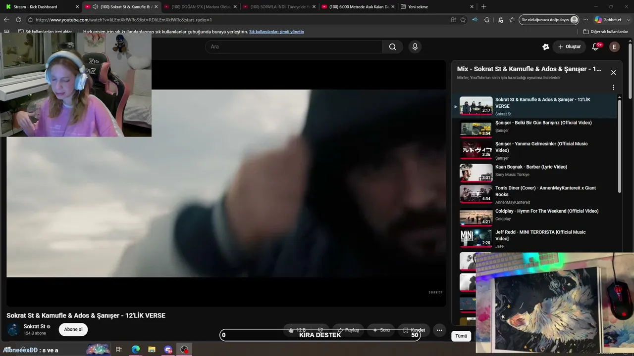Open Microsoft Edge in the taskbar
The width and height of the screenshot is (634, 356).
point(135,350)
